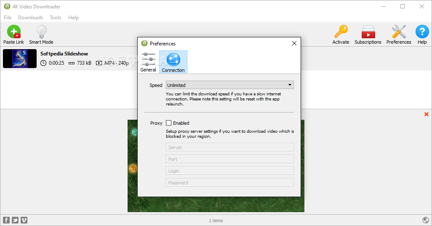Open Preferences wrench toolbar icon
The height and width of the screenshot is (226, 432).
(x=399, y=32)
